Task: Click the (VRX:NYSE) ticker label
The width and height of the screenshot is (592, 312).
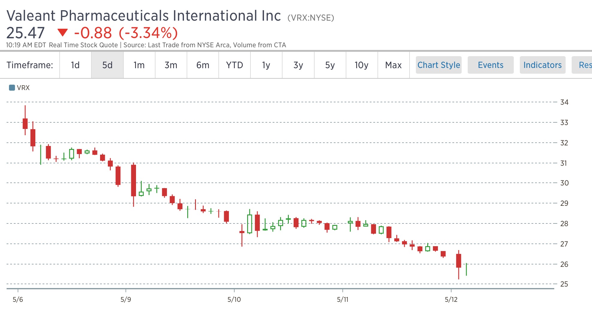Action: click(311, 18)
